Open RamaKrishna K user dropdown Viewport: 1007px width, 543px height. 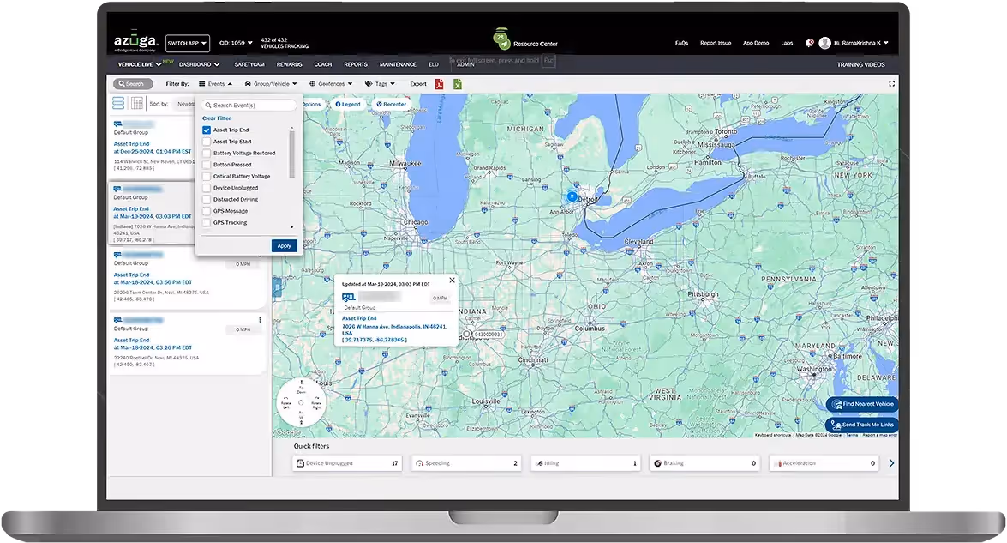click(860, 43)
